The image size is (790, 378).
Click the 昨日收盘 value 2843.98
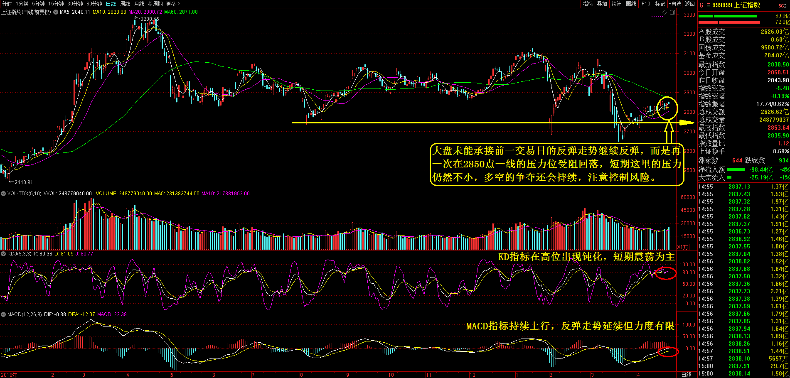click(x=778, y=80)
